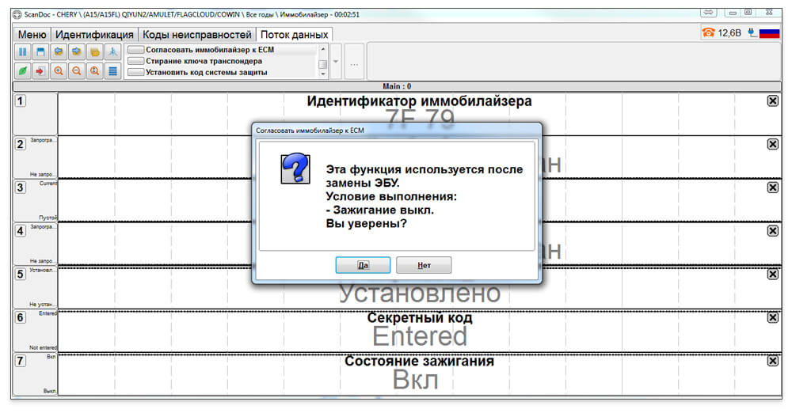Click the red arrow export icon
Image resolution: width=792 pixels, height=413 pixels.
tap(40, 71)
